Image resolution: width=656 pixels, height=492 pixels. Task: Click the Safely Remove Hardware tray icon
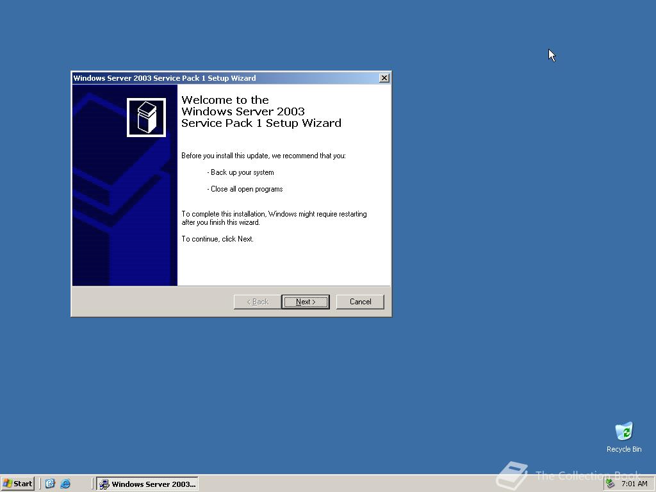(x=611, y=484)
